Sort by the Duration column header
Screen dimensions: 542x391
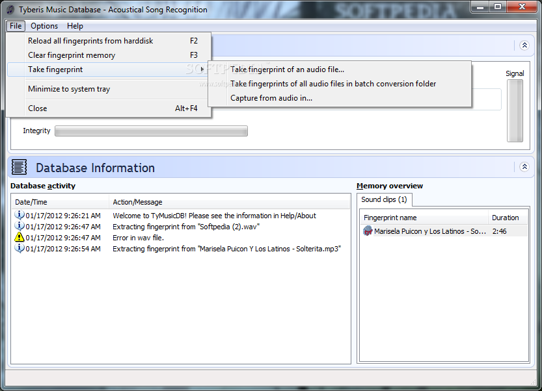507,218
